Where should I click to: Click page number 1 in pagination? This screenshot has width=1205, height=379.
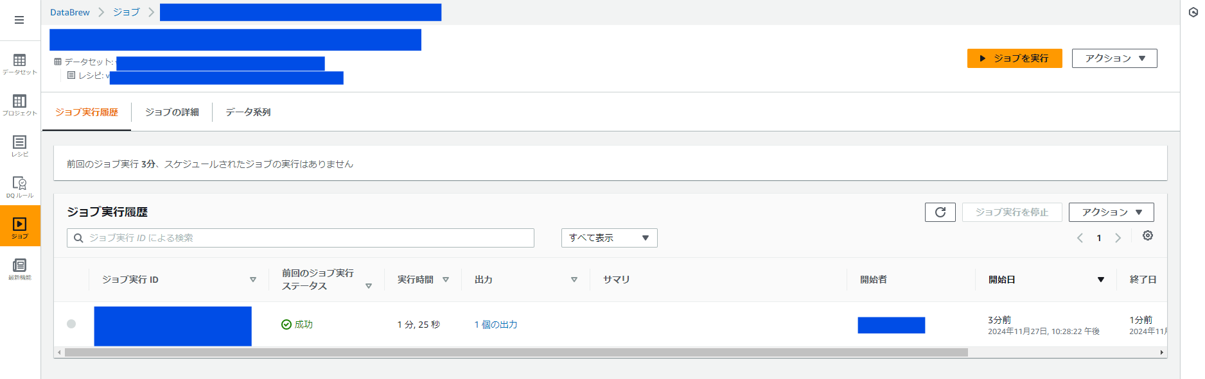(x=1099, y=238)
